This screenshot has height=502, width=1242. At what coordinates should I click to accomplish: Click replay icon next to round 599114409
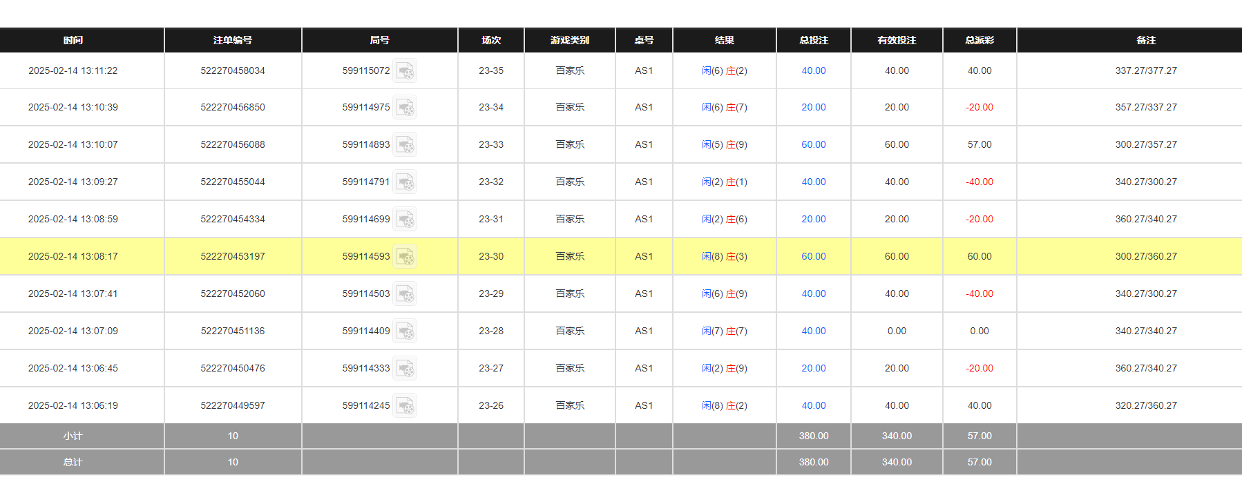(405, 331)
